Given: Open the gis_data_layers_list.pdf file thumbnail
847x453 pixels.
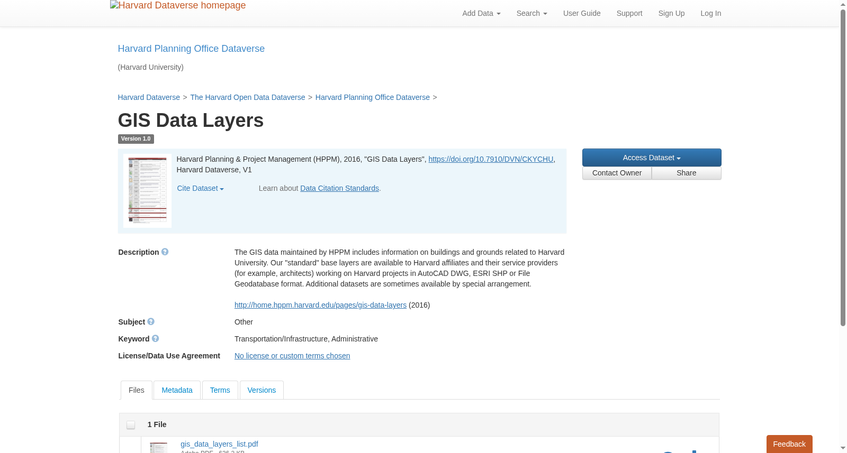Looking at the screenshot, I should (158, 447).
